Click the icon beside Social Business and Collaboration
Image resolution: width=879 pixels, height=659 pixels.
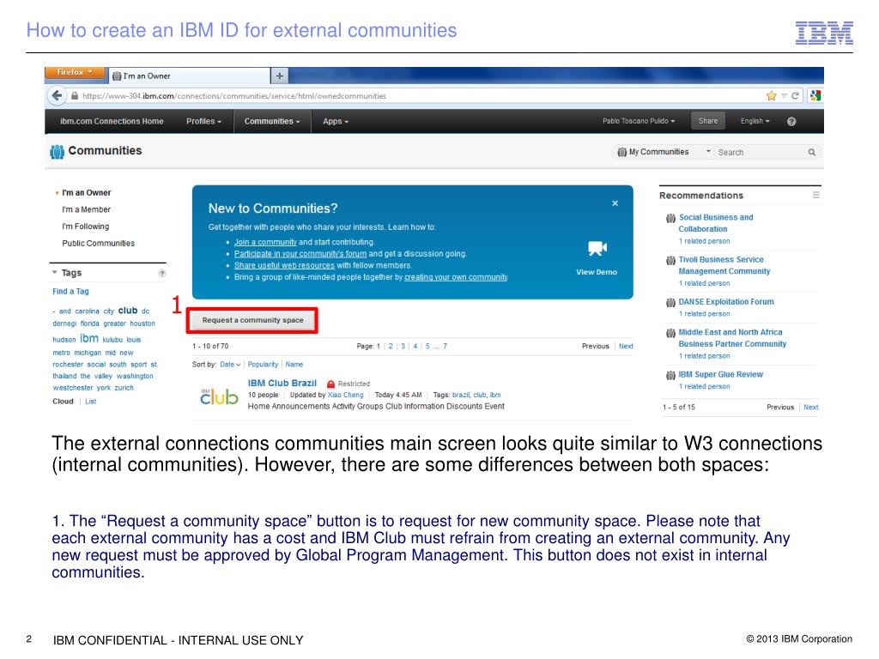pos(670,218)
